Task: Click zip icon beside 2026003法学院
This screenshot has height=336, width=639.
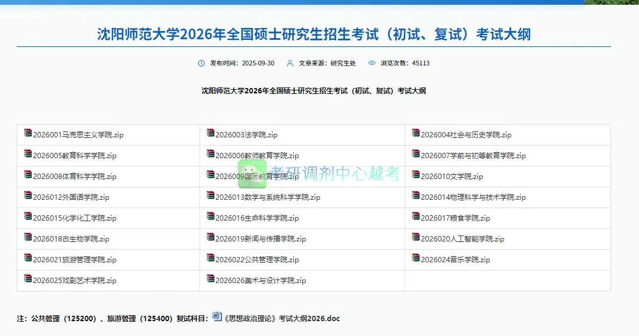Action: (210, 133)
